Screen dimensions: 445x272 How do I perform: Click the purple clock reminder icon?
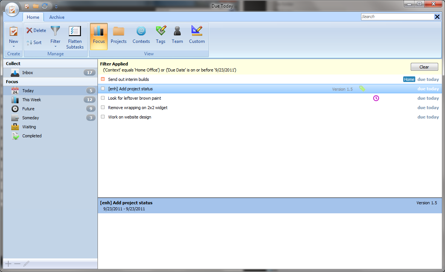[376, 98]
